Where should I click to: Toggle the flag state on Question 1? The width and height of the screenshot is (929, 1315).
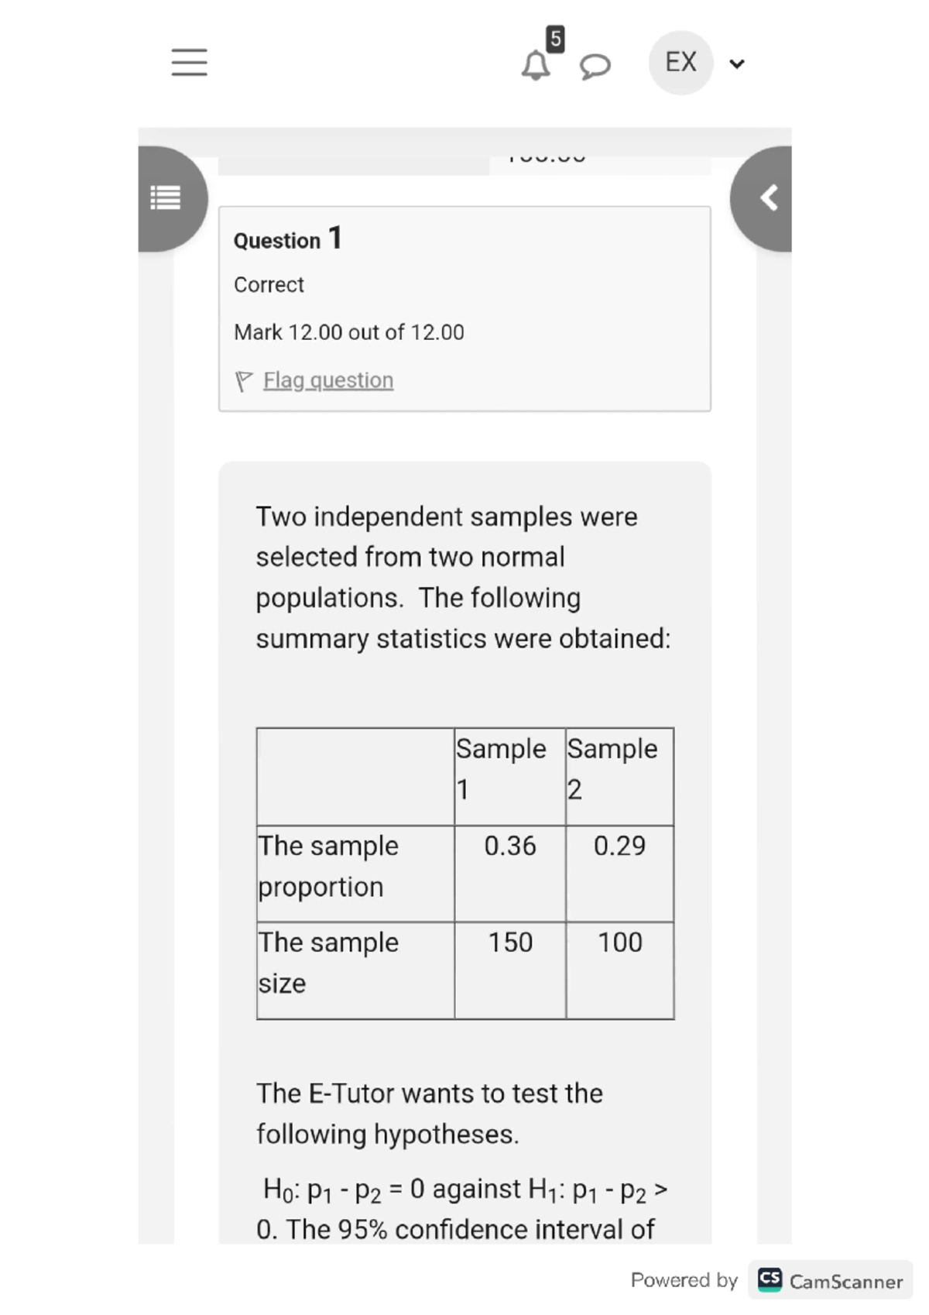327,380
